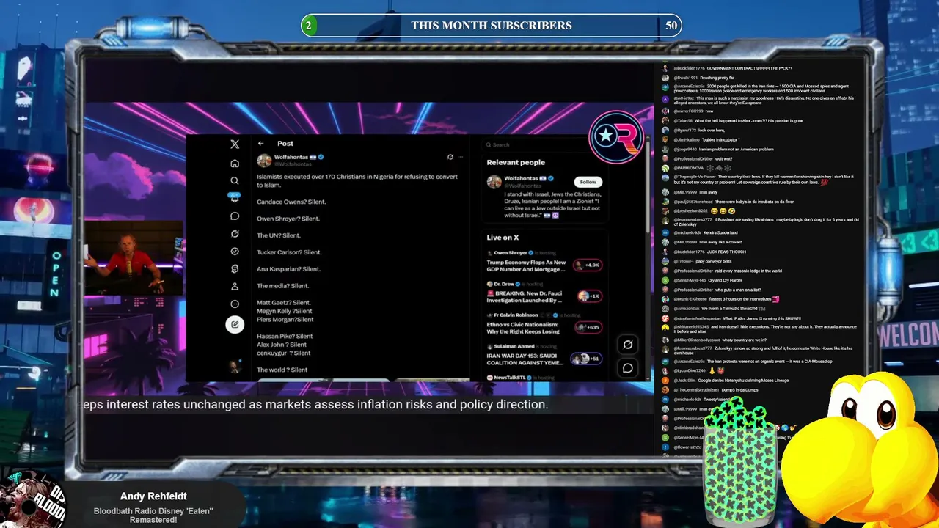Open Grok from the X sidebar
The image size is (939, 528).
point(235,234)
